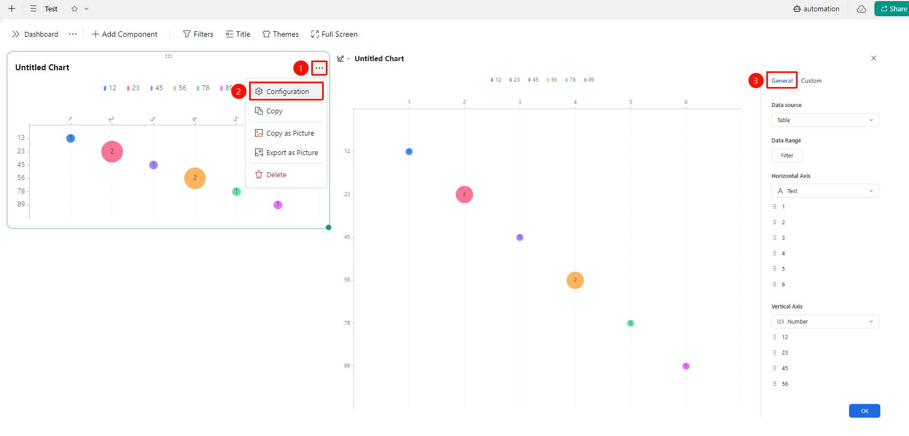Click the teal resize handle on chart card
Viewport: 909px width, 436px height.
coord(329,227)
